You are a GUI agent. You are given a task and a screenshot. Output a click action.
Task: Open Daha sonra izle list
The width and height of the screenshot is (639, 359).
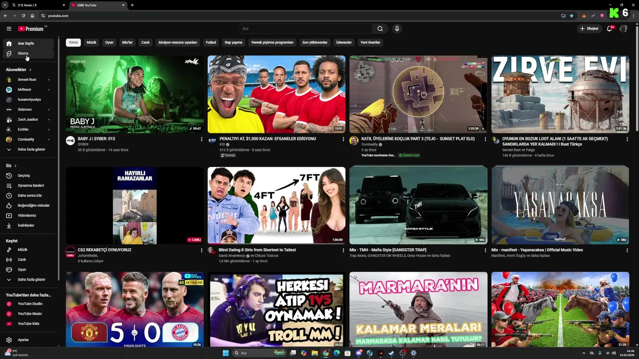pyautogui.click(x=28, y=195)
